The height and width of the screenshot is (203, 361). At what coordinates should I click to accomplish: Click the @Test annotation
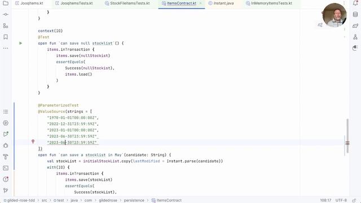pos(43,37)
